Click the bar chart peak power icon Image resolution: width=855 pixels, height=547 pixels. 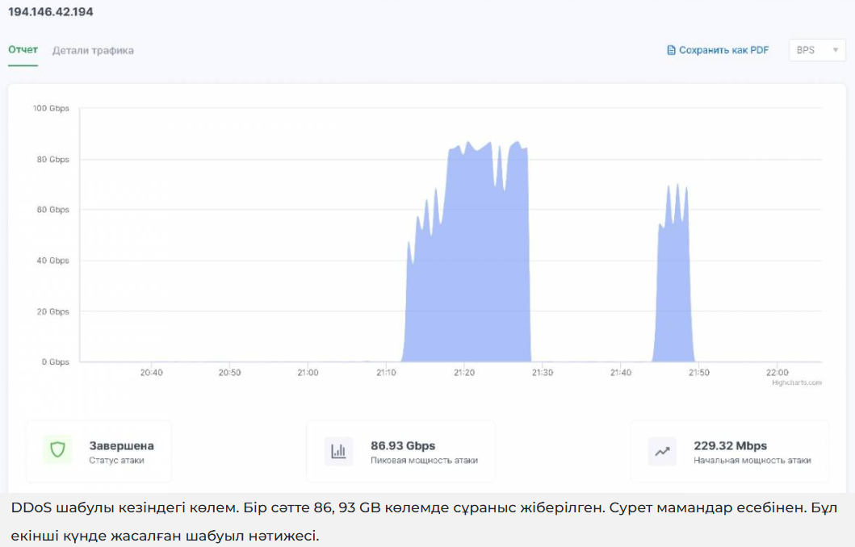click(x=338, y=451)
